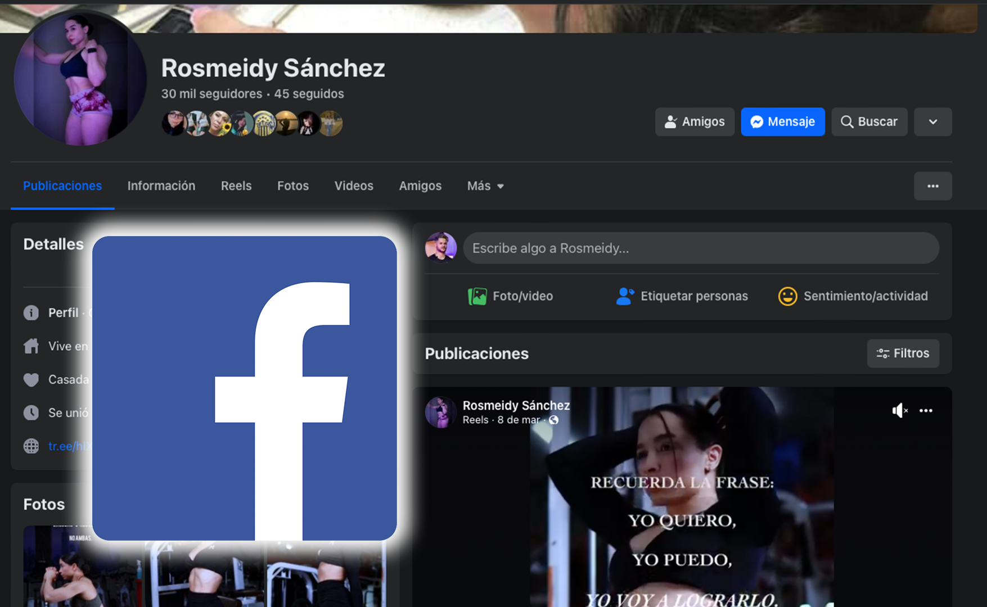
Task: Click the Rosmeidy Sánchez post author name
Action: 516,405
